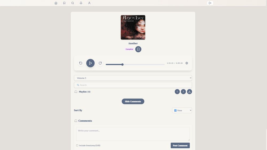Open bookmarks from top navigation bar
This screenshot has height=150, width=267.
[64, 3]
